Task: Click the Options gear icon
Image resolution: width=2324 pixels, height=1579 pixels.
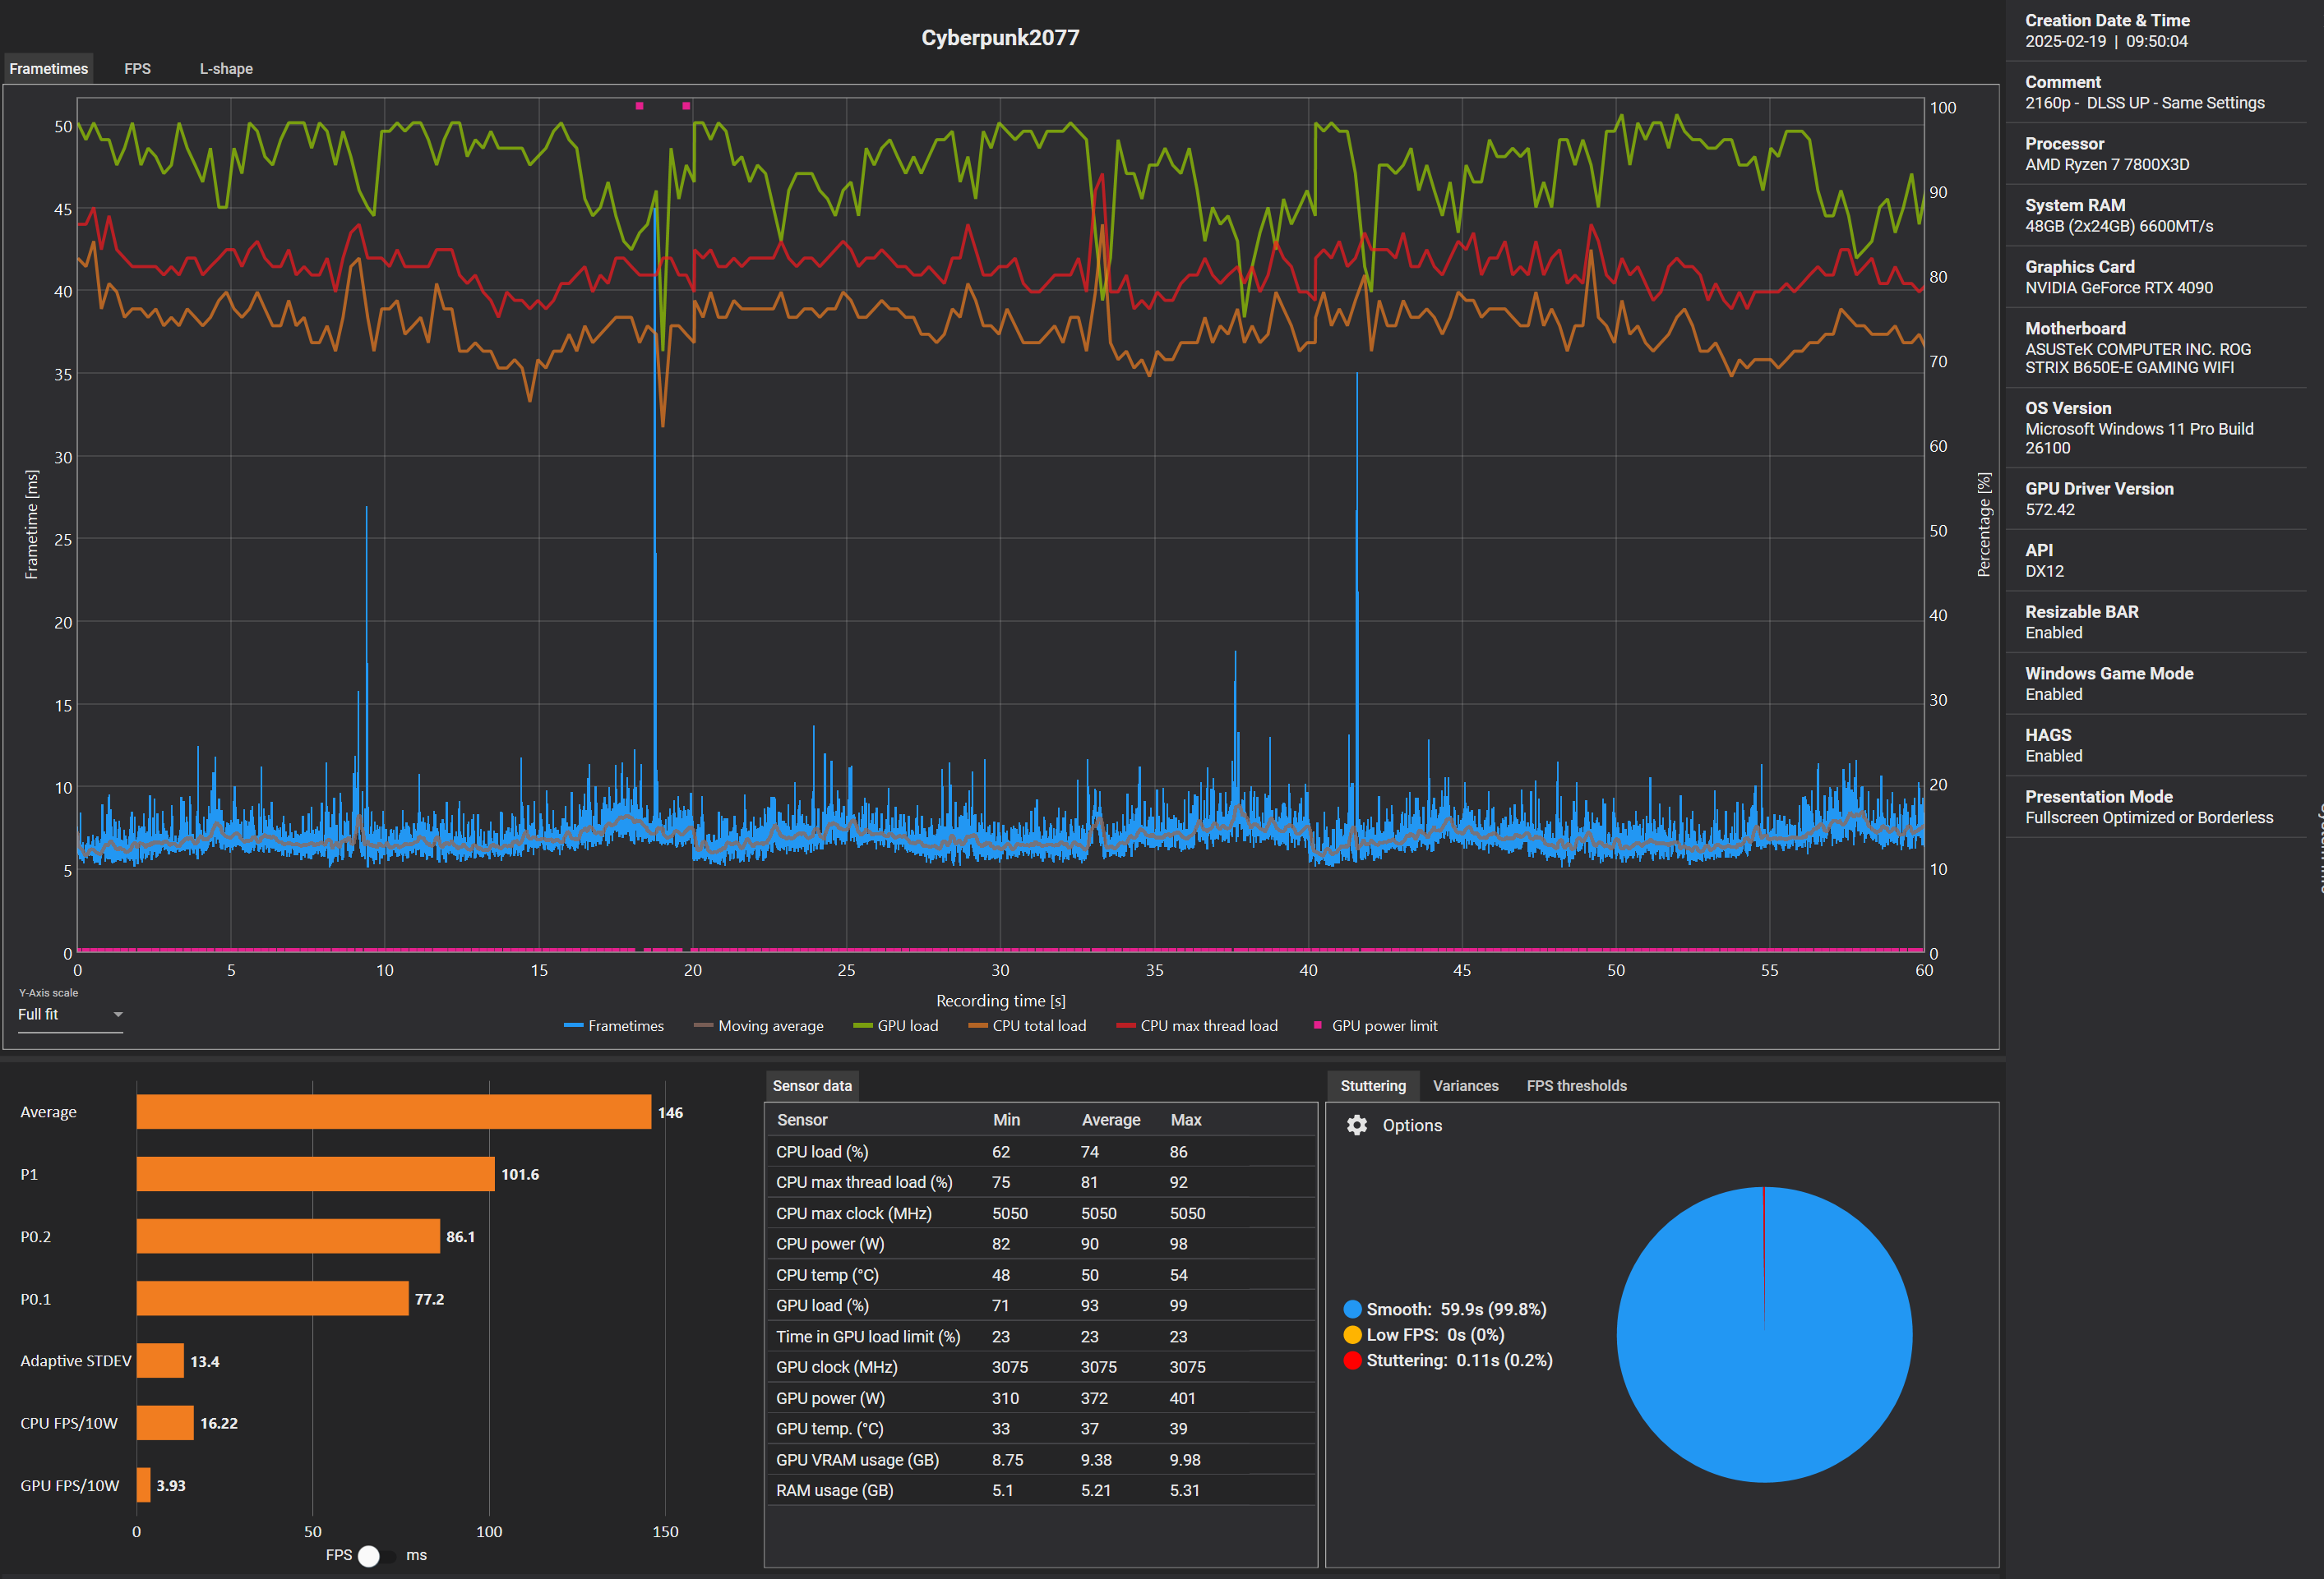Action: coord(1356,1126)
